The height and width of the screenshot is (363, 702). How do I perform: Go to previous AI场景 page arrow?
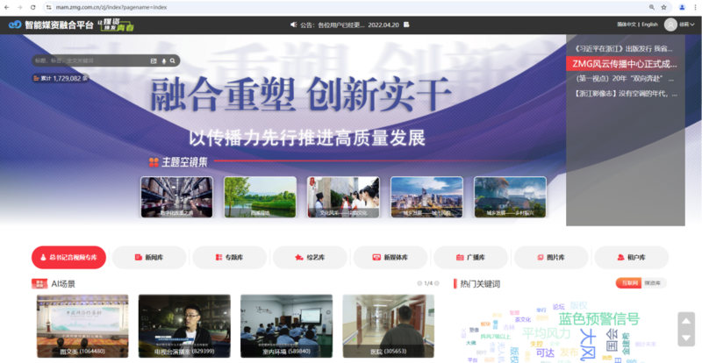pos(419,283)
